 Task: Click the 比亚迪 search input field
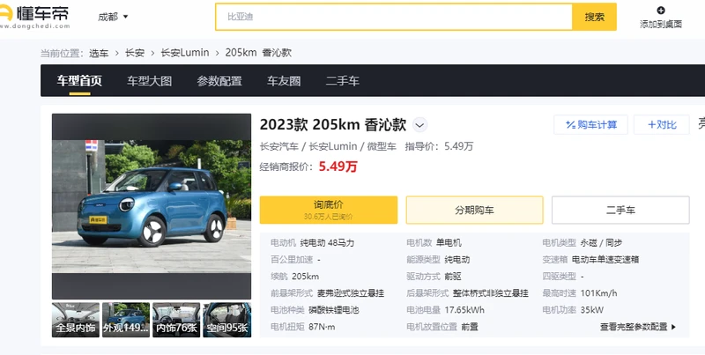394,17
